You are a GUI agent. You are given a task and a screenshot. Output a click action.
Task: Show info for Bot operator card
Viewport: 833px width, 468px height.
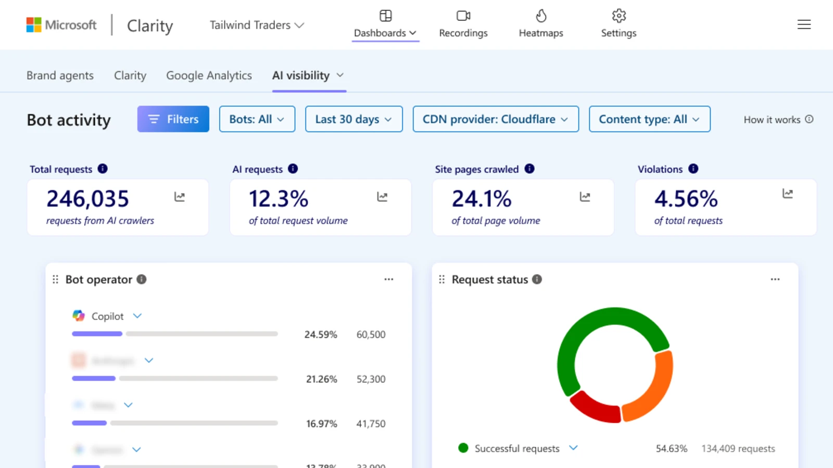(142, 279)
